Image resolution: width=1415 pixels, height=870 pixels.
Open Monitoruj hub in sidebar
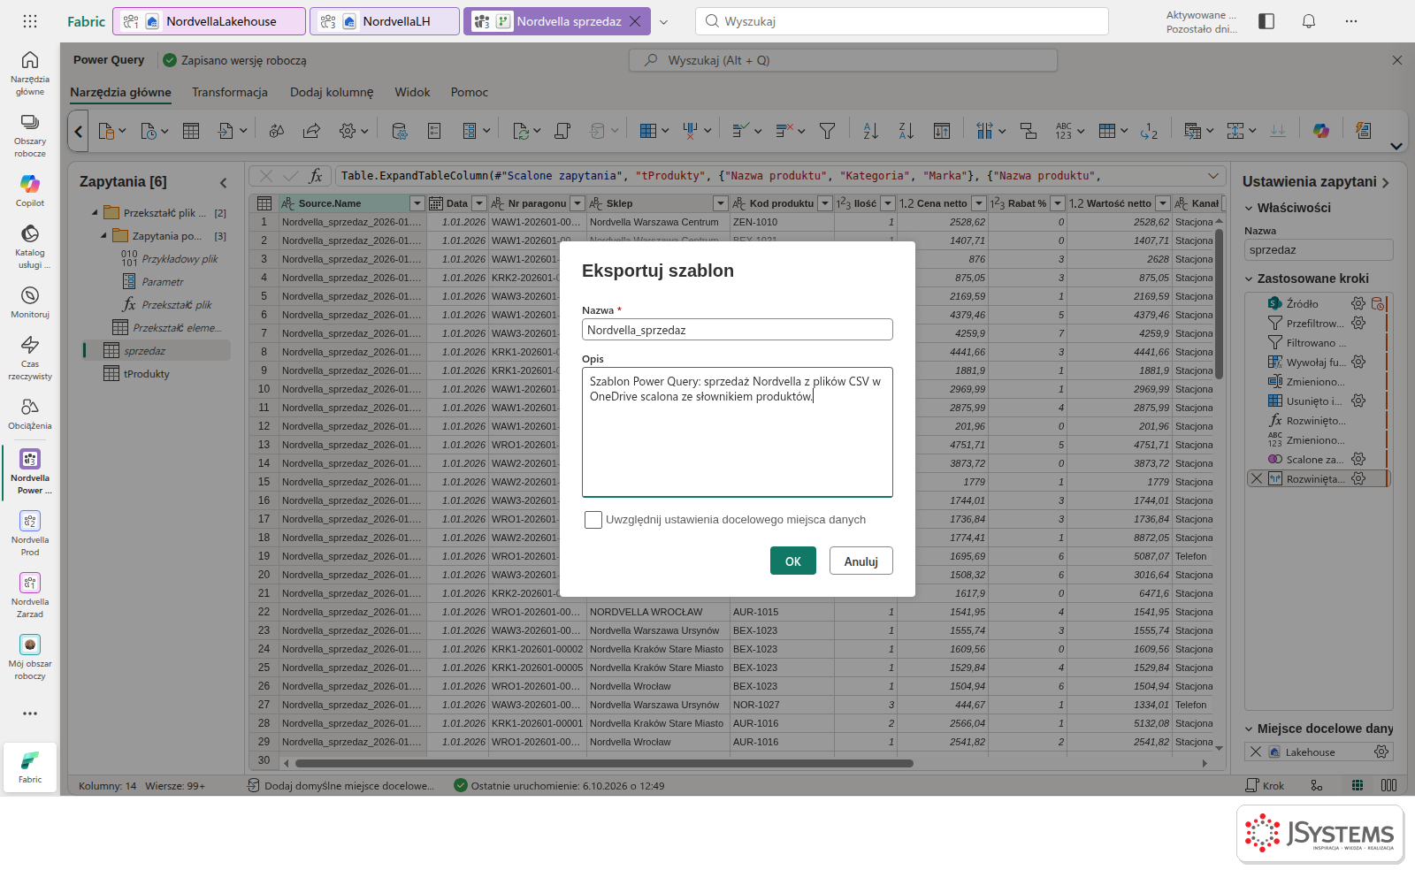point(29,301)
